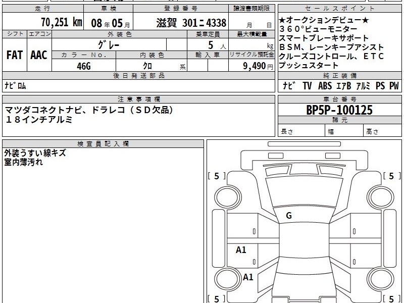Click the 最大積載量 header

pyautogui.click(x=251, y=34)
